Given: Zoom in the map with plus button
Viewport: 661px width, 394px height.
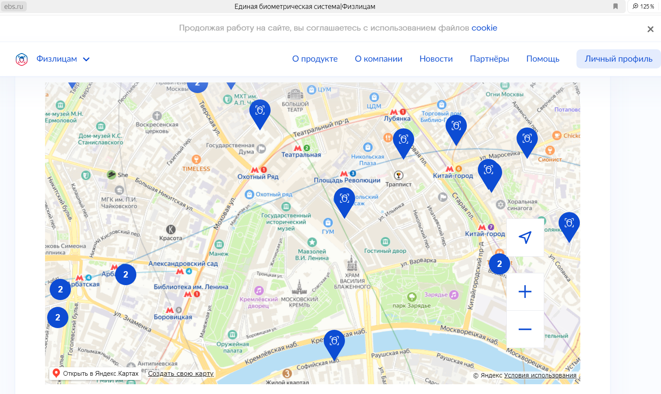Looking at the screenshot, I should [525, 292].
